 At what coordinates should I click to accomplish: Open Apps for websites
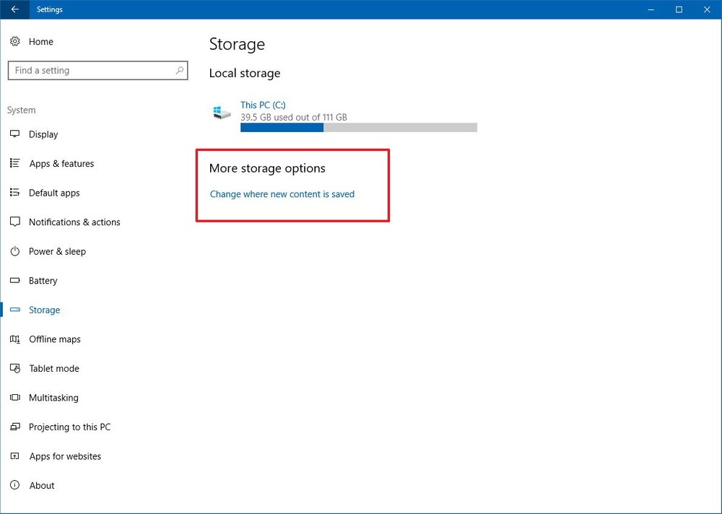(65, 456)
